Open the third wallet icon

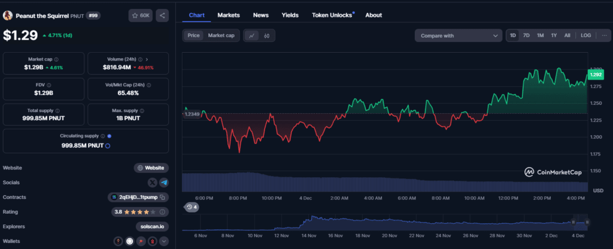click(x=141, y=241)
